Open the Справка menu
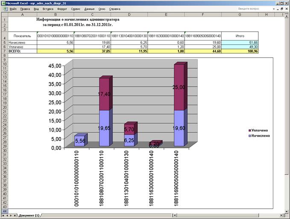Viewport: 290px width, 219px height. [114, 9]
